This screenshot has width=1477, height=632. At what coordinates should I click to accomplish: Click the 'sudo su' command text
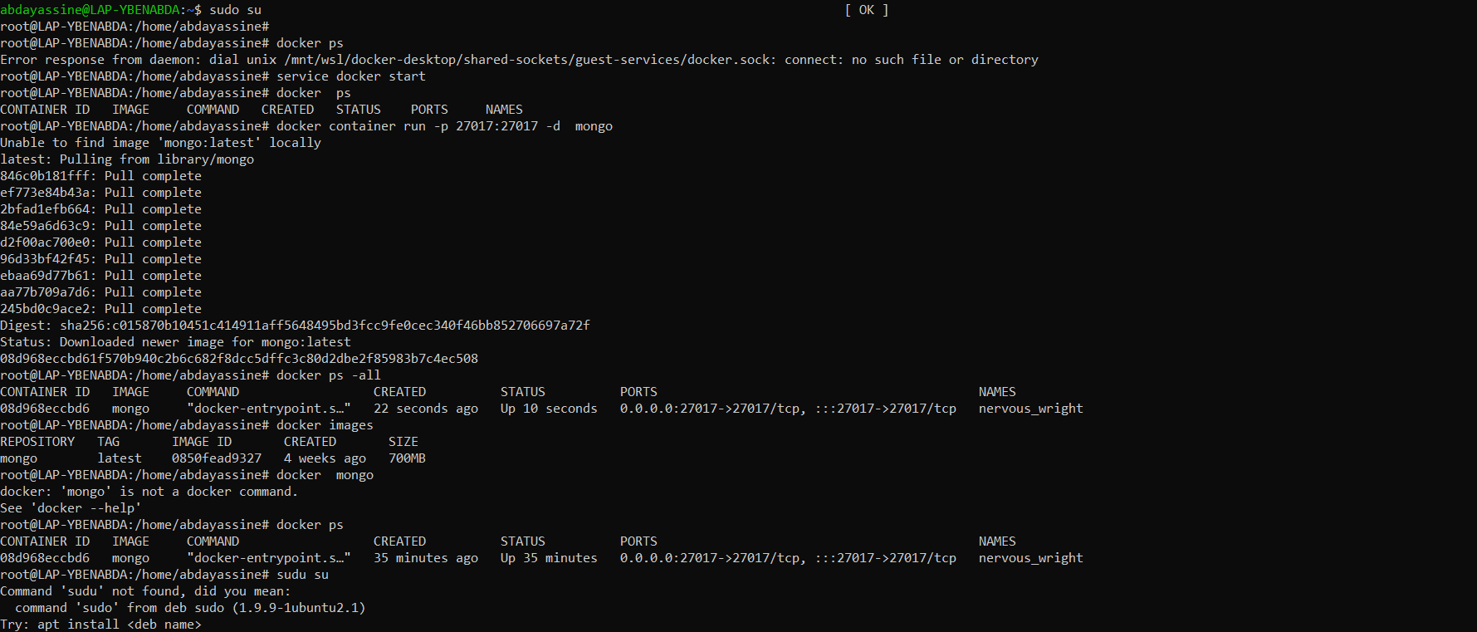click(x=235, y=10)
